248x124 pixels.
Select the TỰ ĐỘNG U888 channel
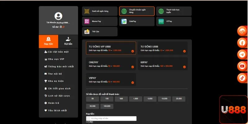click(x=163, y=48)
